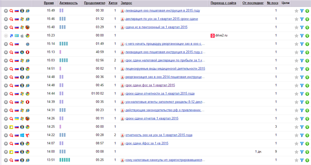
Task: Click the Ukraine flag in the 14:26 row
Action: 17,119
